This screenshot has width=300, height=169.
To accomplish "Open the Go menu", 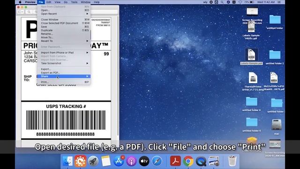I will pos(66,2).
